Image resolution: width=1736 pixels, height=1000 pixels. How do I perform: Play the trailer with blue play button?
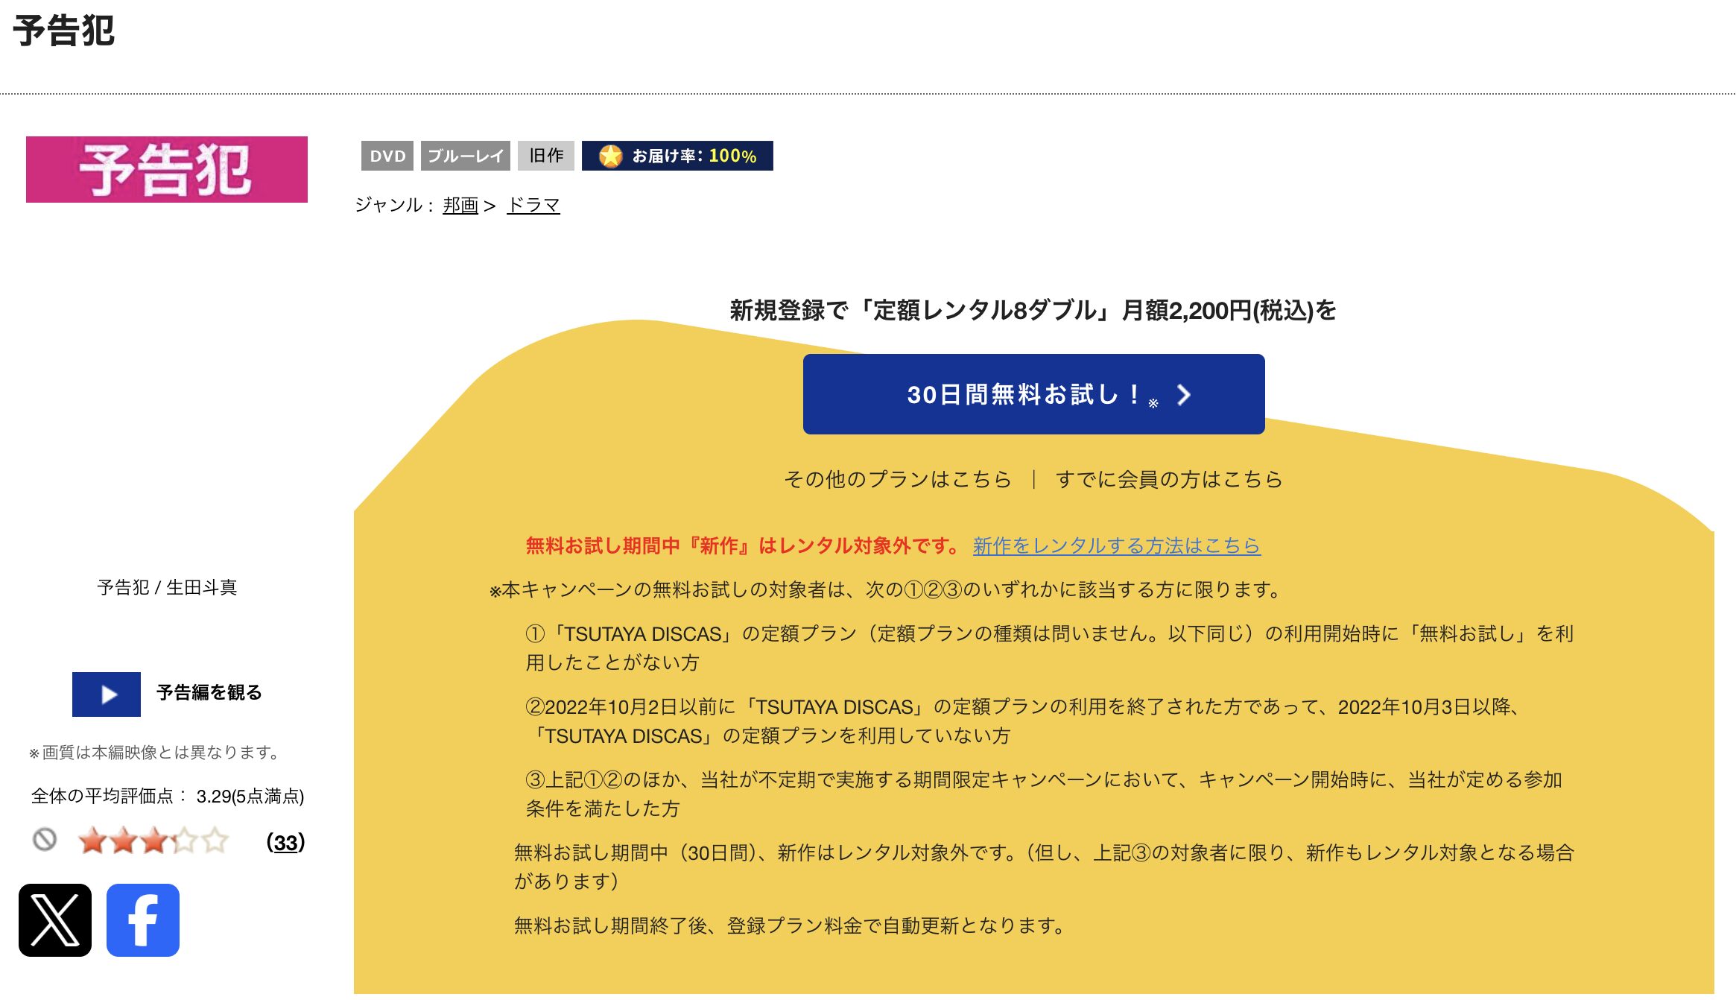[107, 694]
